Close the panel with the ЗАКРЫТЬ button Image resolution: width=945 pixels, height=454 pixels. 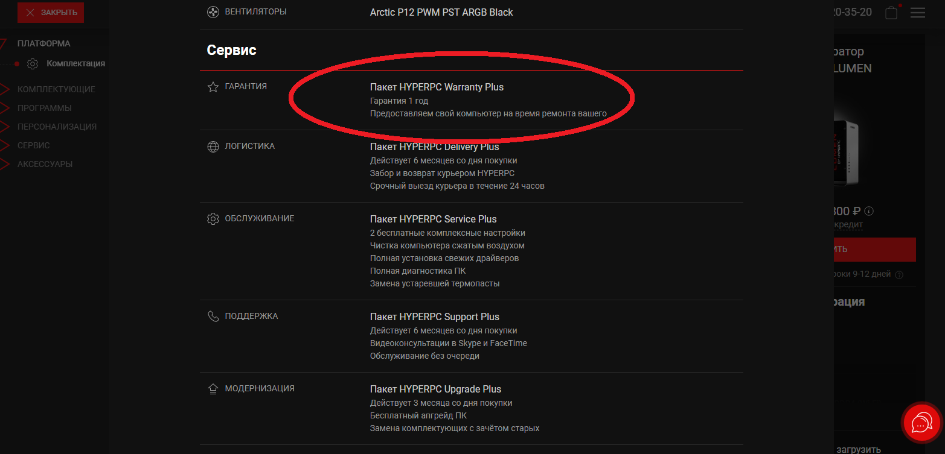click(51, 13)
